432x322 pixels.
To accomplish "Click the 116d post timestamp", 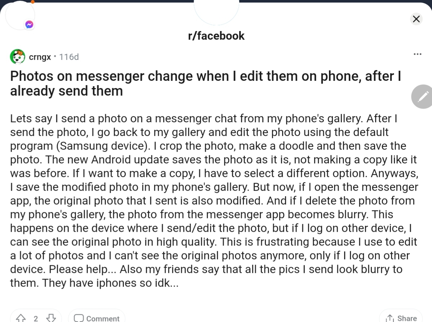I will 69,57.
